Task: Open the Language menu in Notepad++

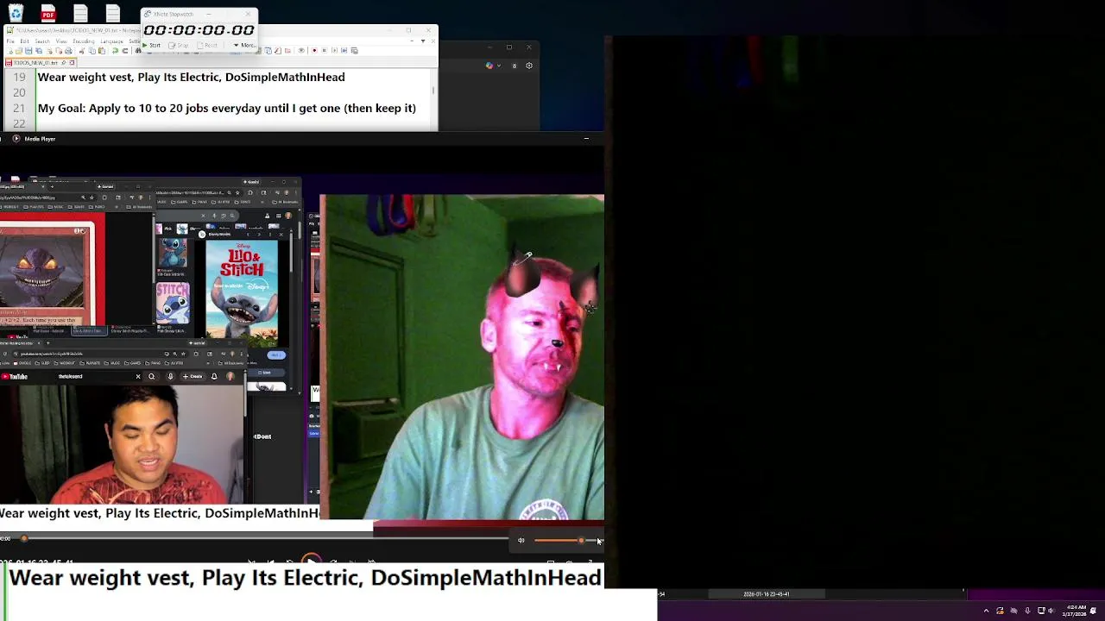Action: point(111,41)
